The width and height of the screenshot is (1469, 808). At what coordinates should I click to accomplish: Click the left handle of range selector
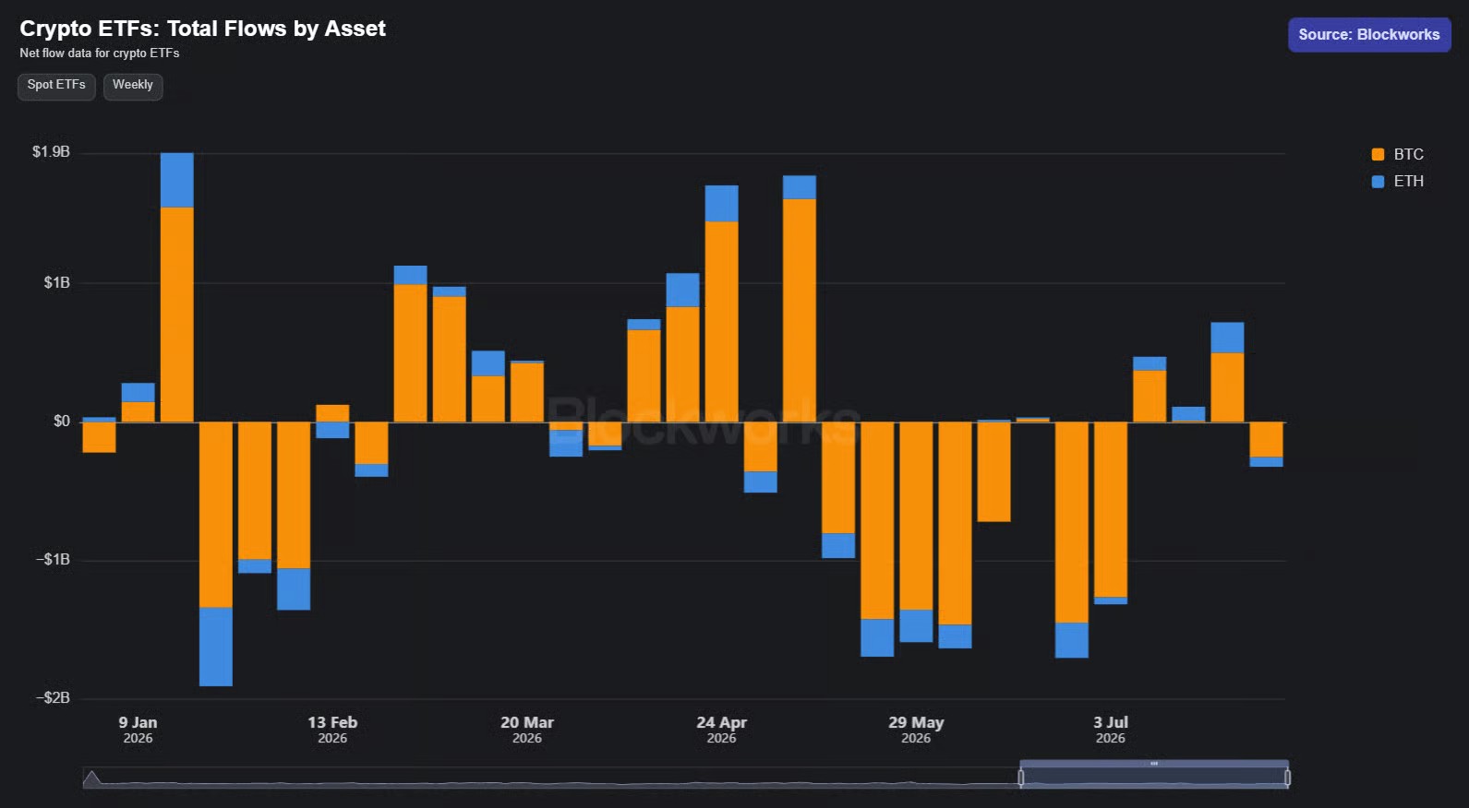click(x=1020, y=778)
